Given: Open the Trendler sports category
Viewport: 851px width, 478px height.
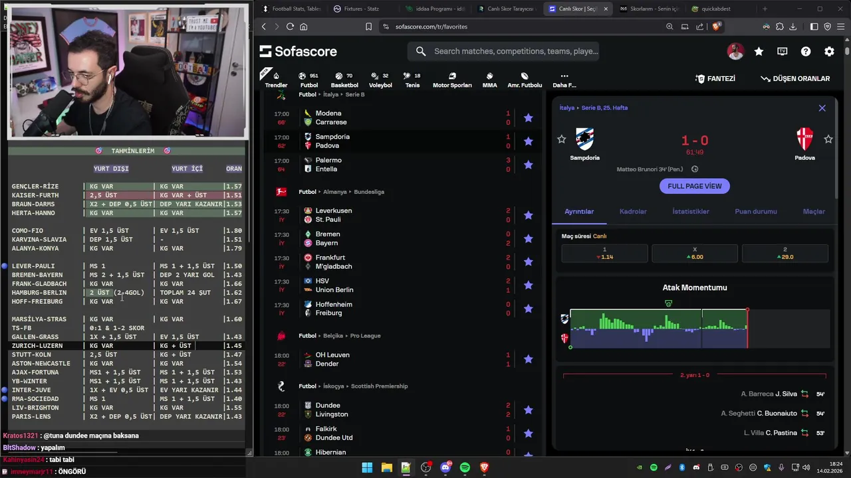Looking at the screenshot, I should coord(276,79).
